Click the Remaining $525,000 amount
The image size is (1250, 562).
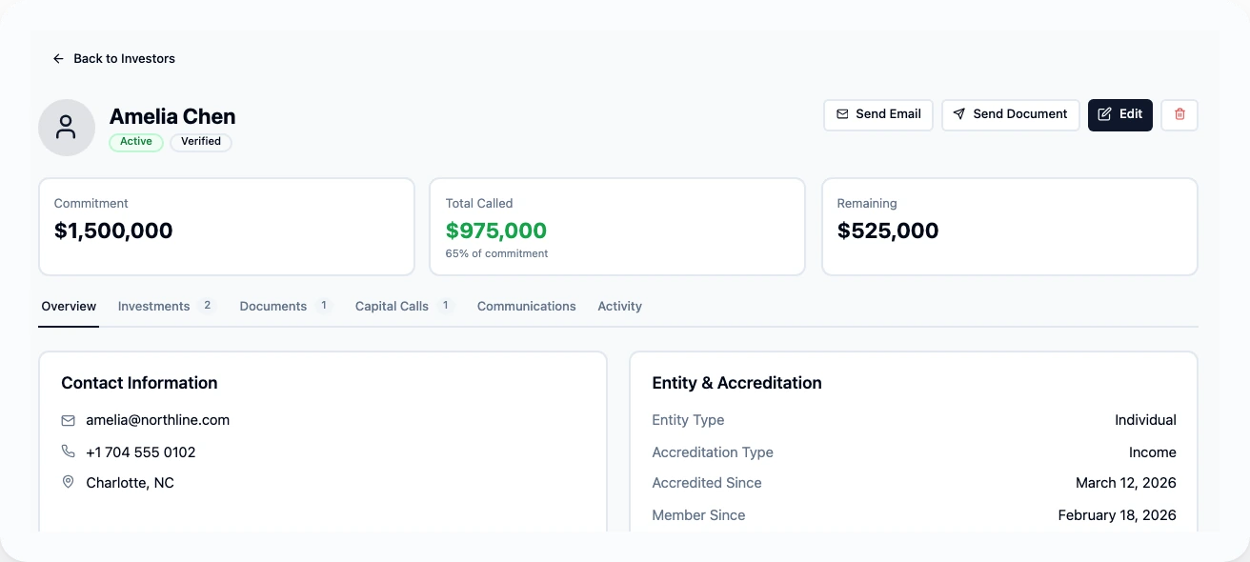(888, 231)
